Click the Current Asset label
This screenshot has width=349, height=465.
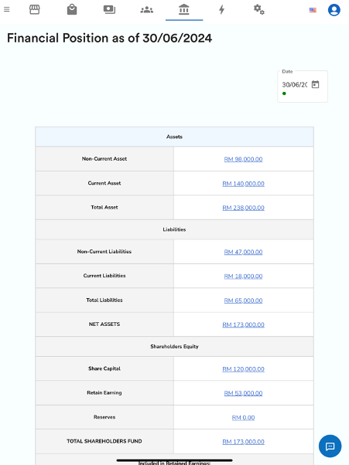click(104, 183)
